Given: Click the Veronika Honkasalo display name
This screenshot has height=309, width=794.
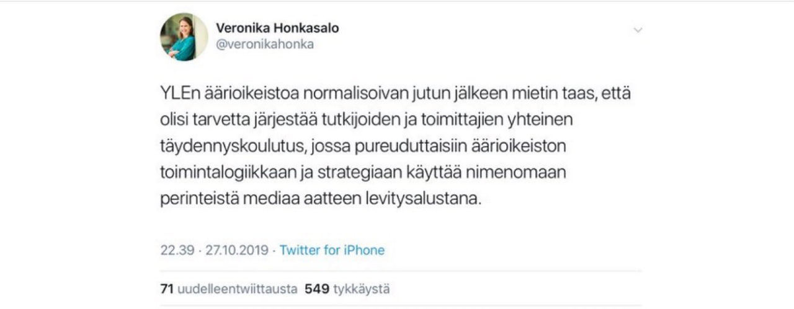Looking at the screenshot, I should [277, 28].
